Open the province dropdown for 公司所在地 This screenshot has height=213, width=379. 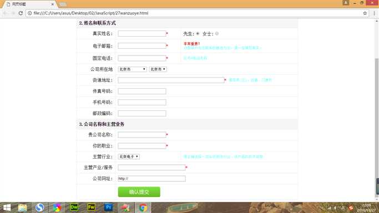click(x=132, y=69)
